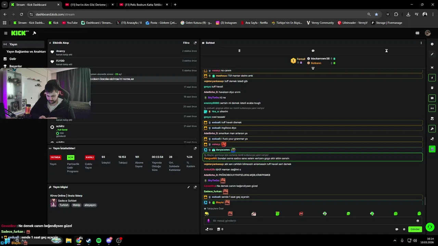Screen dimensions: 438x246
Task: Click the pin icon beside Kick logo
Action: click(x=34, y=33)
